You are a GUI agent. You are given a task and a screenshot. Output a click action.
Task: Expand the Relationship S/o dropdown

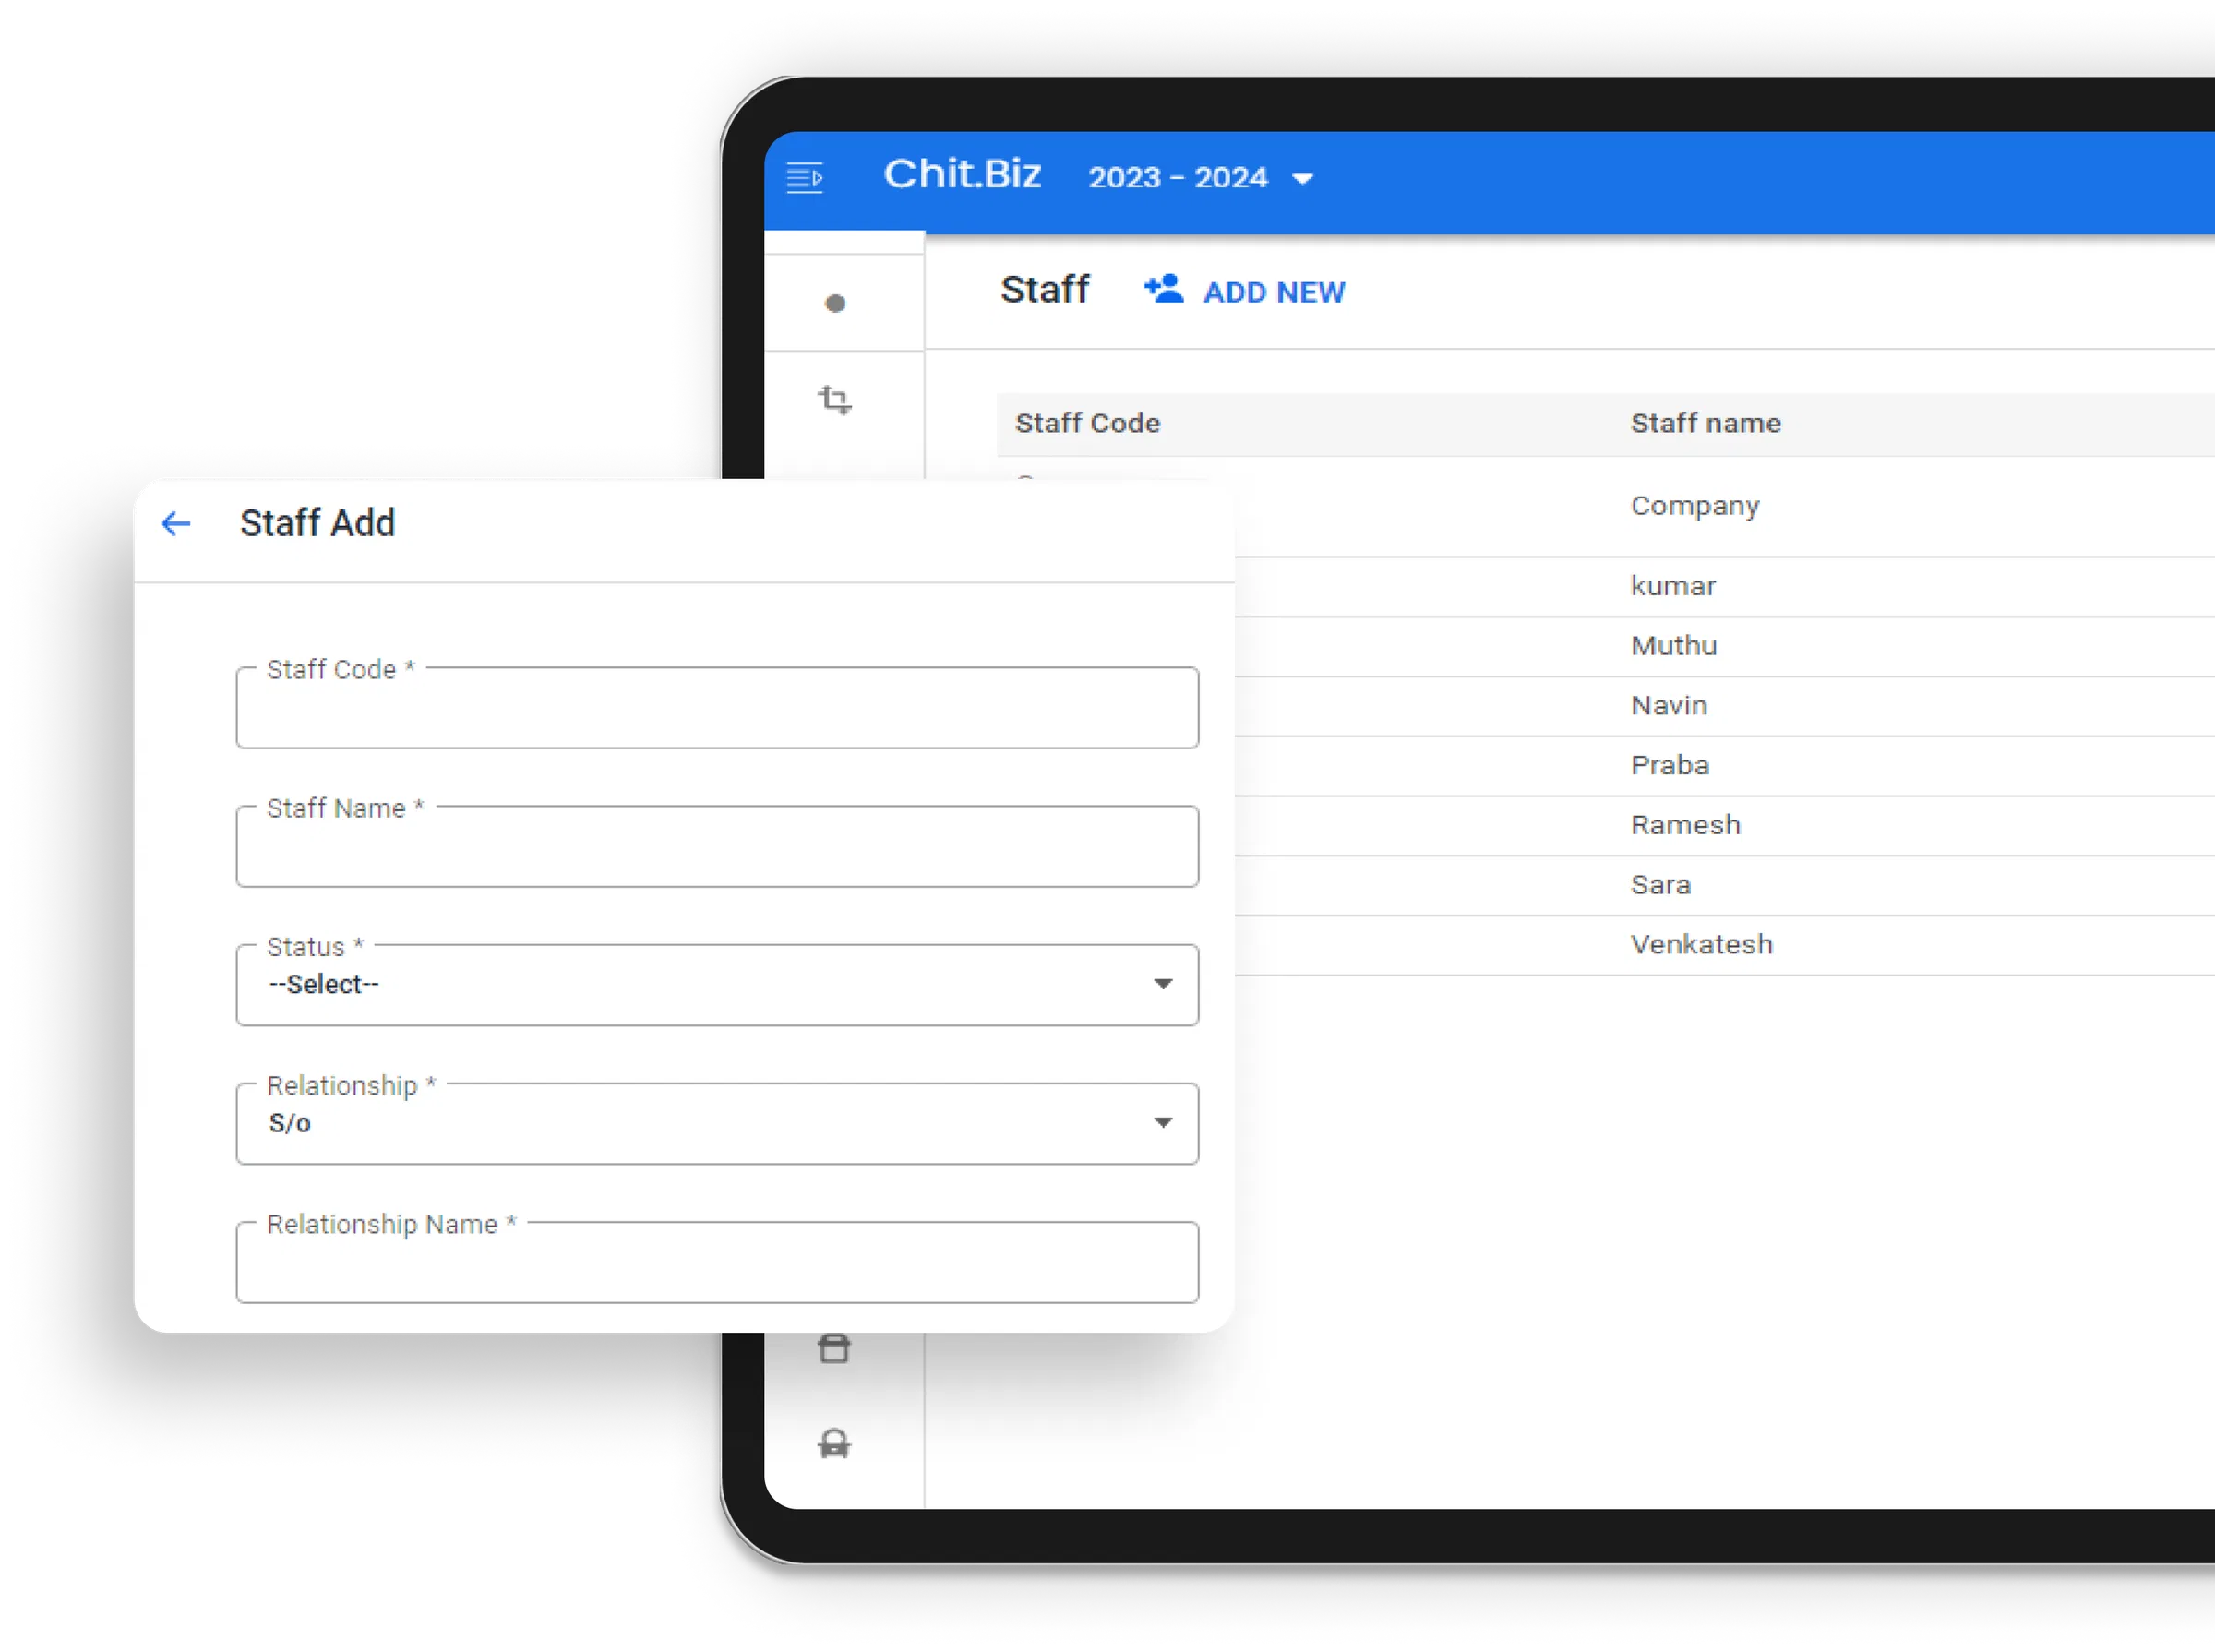coord(717,1123)
